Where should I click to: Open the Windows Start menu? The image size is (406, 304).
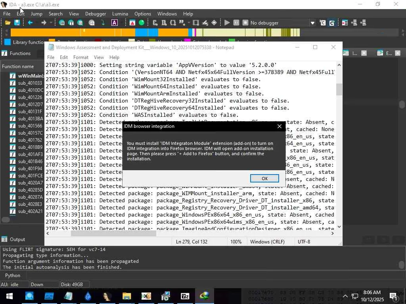pos(10,296)
